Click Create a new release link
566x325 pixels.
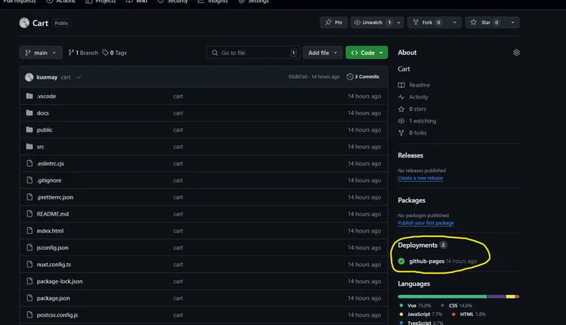(420, 178)
